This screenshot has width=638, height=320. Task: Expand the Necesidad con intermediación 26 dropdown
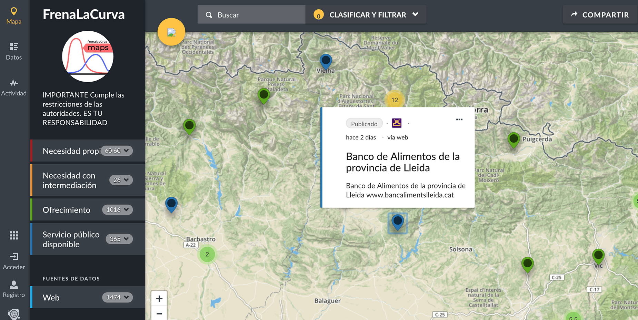pos(121,180)
